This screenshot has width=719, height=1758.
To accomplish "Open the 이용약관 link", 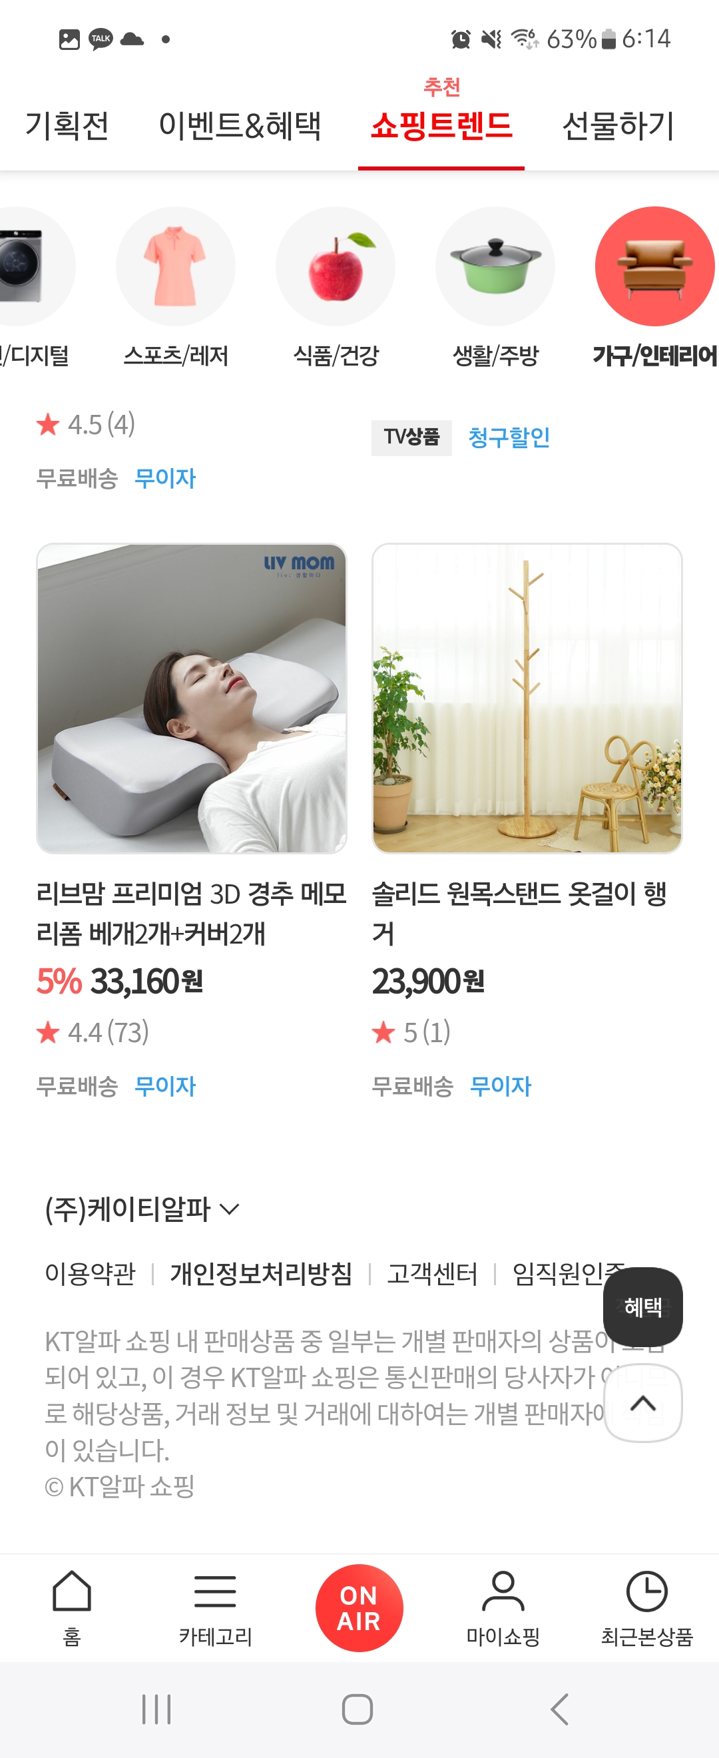I will [x=90, y=1273].
